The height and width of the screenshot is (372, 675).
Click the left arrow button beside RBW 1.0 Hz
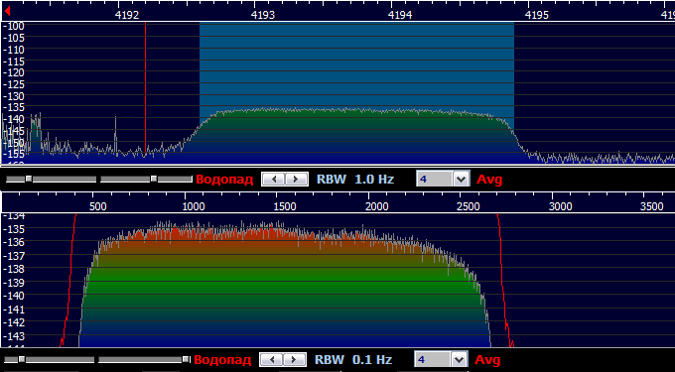click(274, 179)
